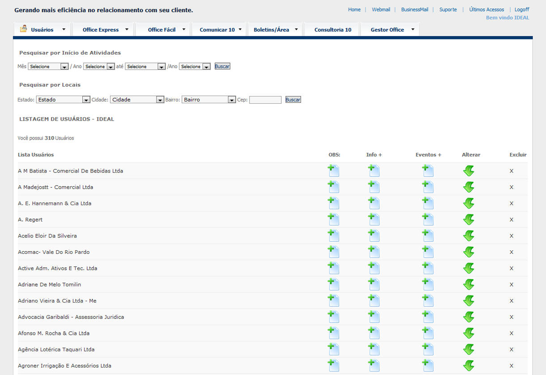Open the Office Fácil menu
Viewport: 546px width, 375px height.
click(x=163, y=30)
